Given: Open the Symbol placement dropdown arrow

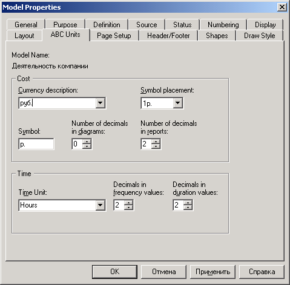Looking at the screenshot, I should click(x=177, y=103).
